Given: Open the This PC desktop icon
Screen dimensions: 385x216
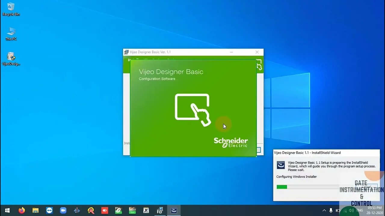Looking at the screenshot, I should (x=11, y=34).
